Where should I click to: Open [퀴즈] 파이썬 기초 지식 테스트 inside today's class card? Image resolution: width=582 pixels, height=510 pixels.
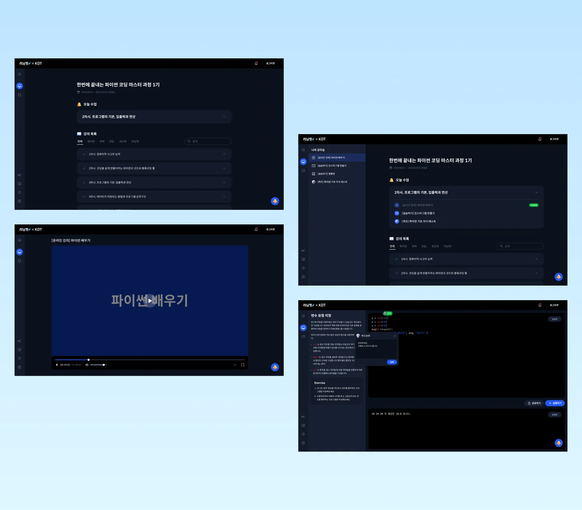(x=419, y=221)
